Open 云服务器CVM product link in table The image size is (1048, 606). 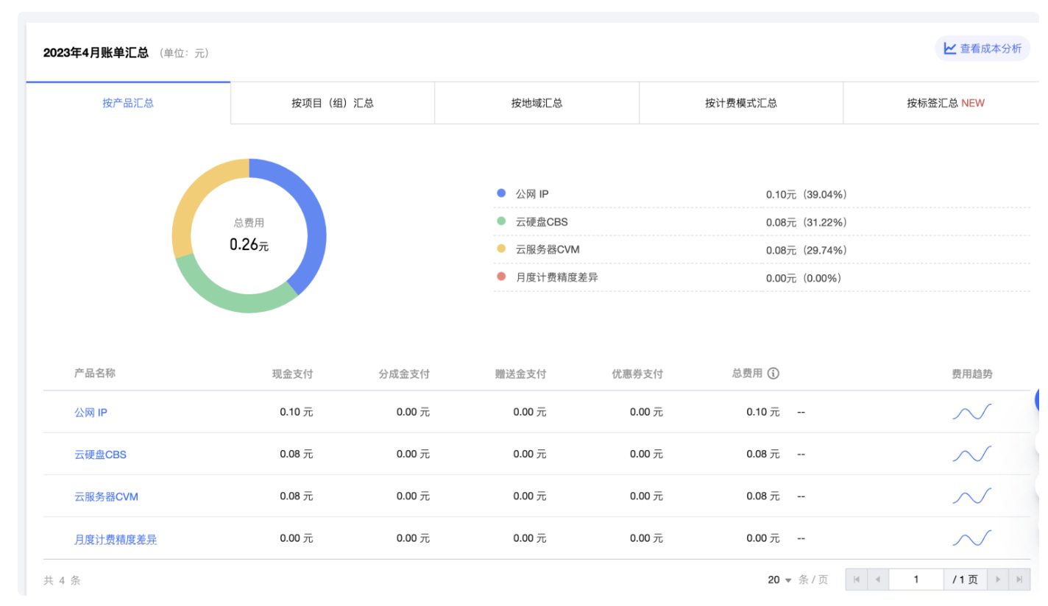tap(106, 496)
